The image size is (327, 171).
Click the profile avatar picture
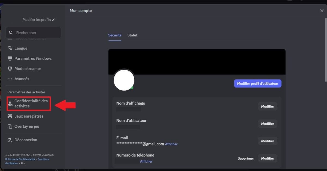124,80
